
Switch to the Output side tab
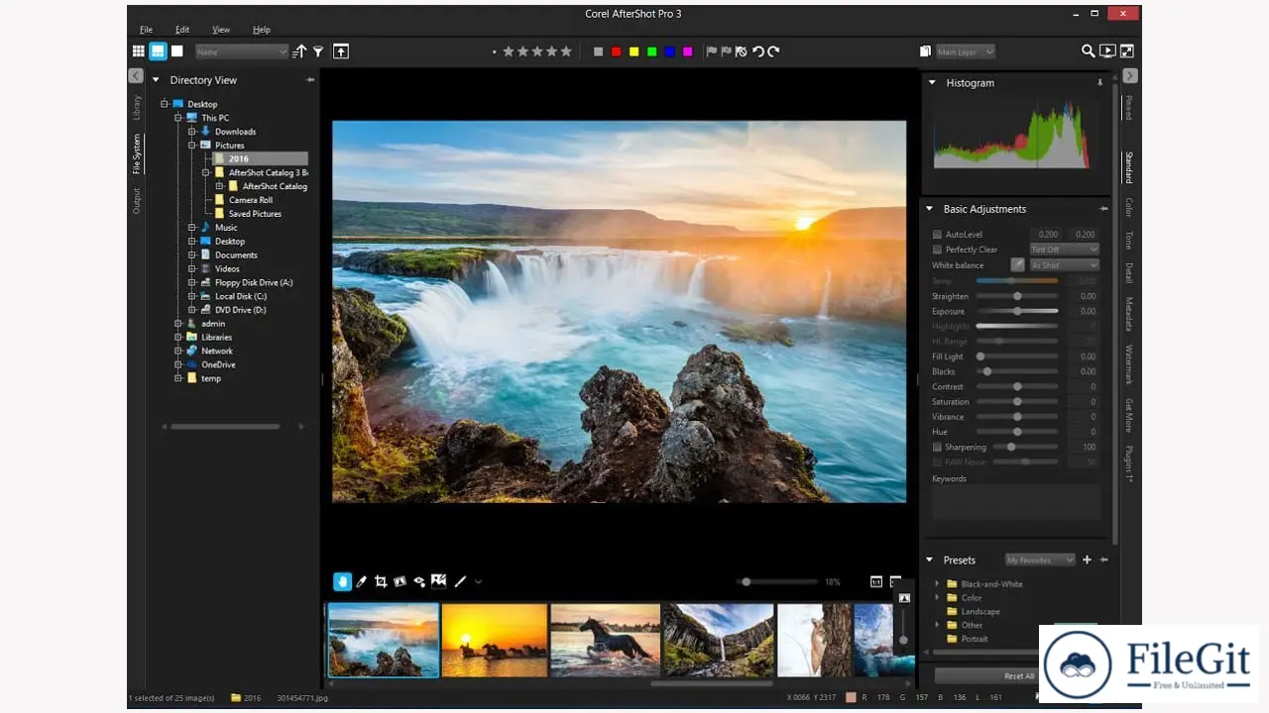[x=137, y=200]
